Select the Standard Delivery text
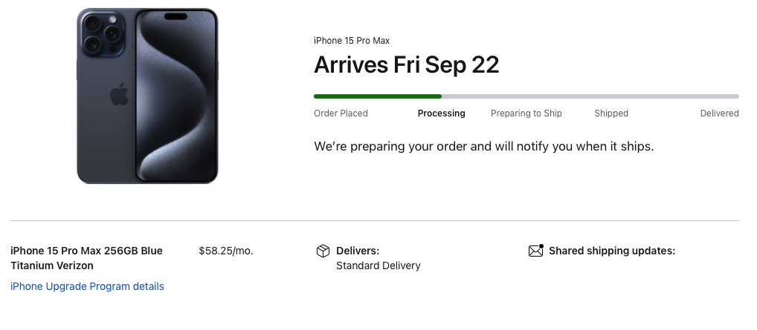The image size is (757, 330). point(378,265)
